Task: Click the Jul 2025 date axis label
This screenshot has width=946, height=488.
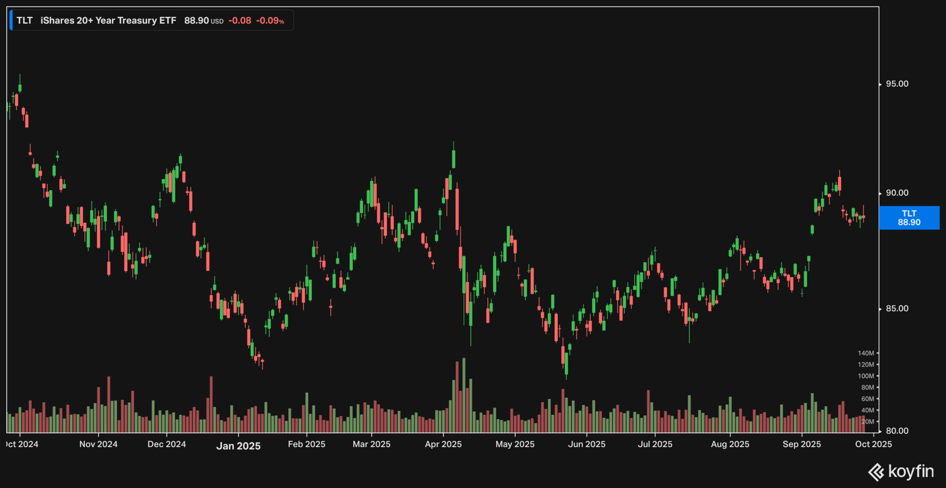Action: tap(655, 444)
